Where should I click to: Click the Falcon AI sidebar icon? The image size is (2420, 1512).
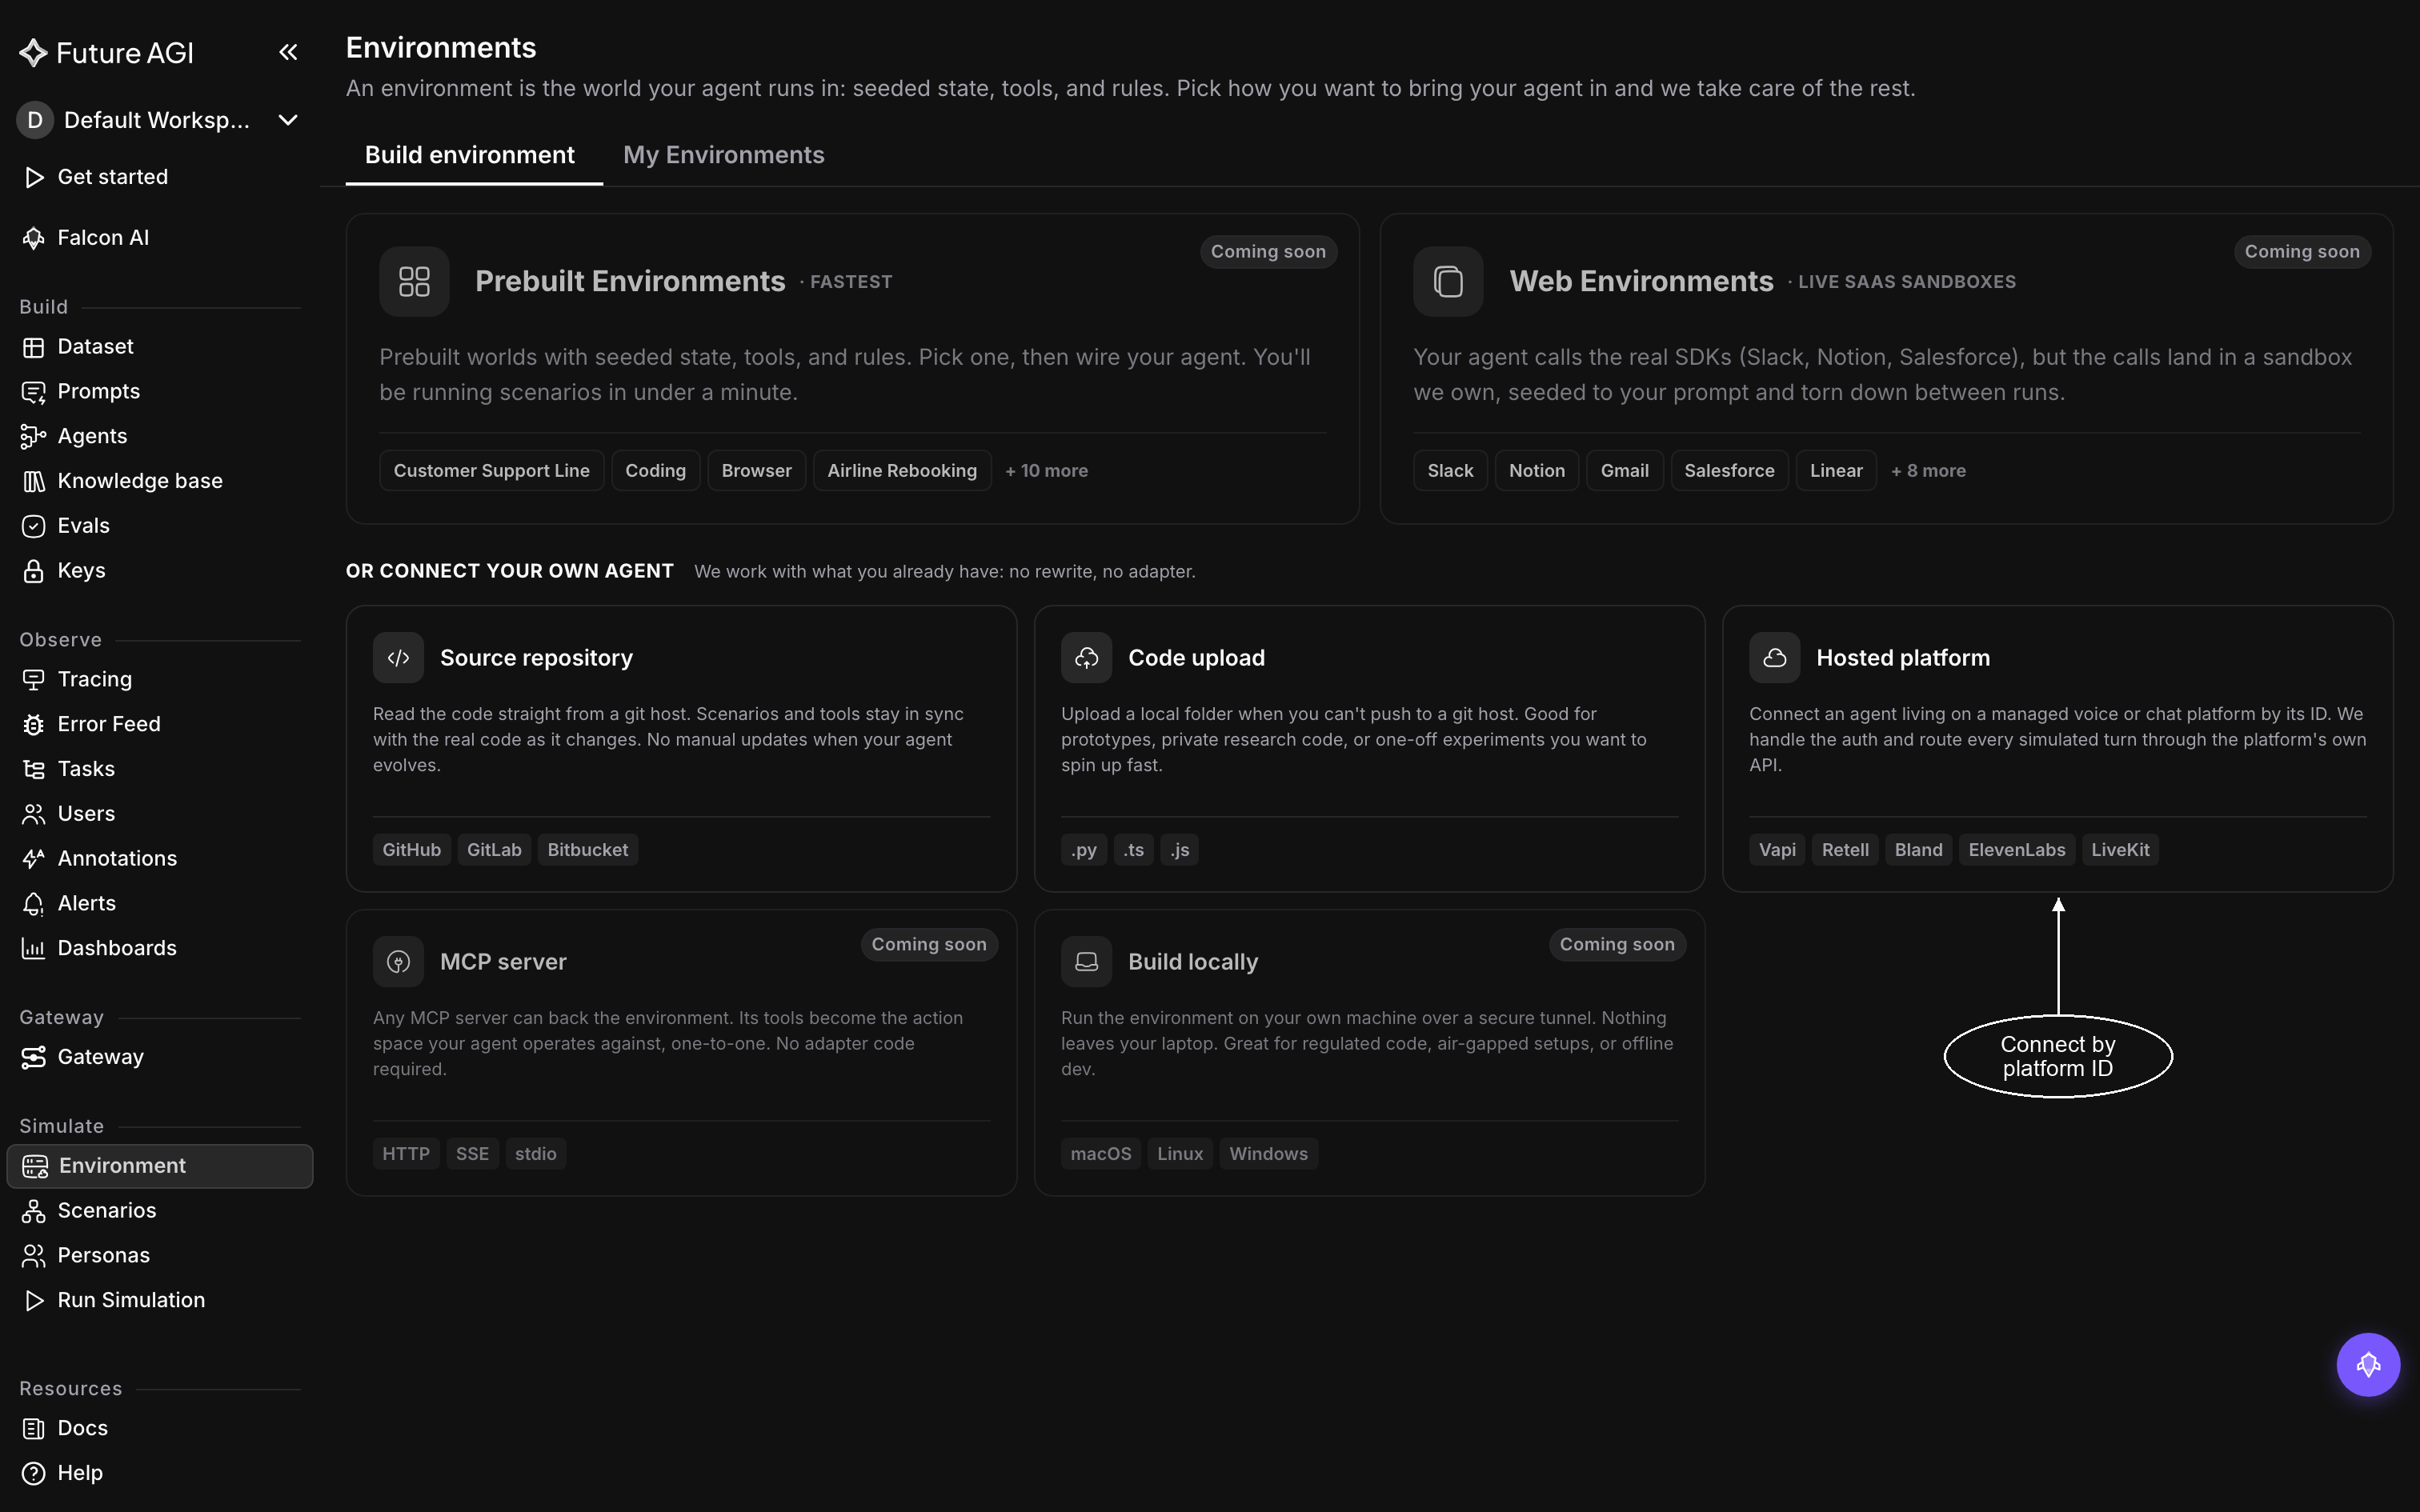[33, 238]
